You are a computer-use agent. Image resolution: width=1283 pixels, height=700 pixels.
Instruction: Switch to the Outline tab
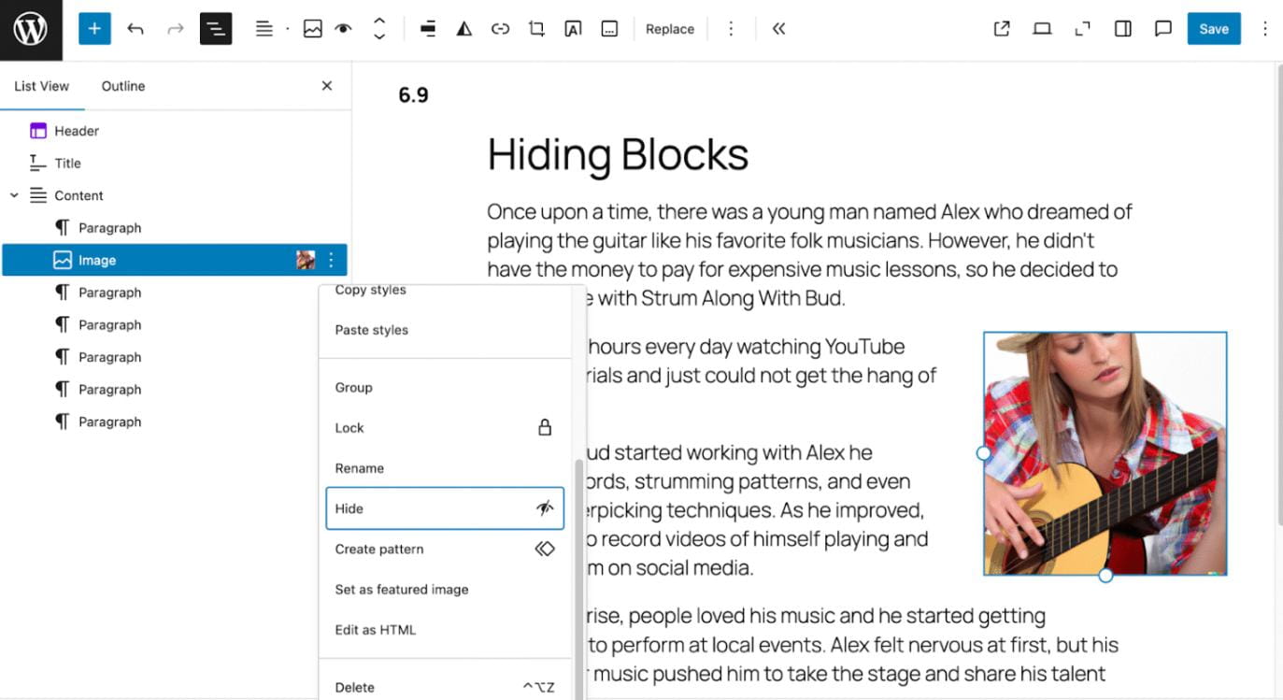(123, 86)
